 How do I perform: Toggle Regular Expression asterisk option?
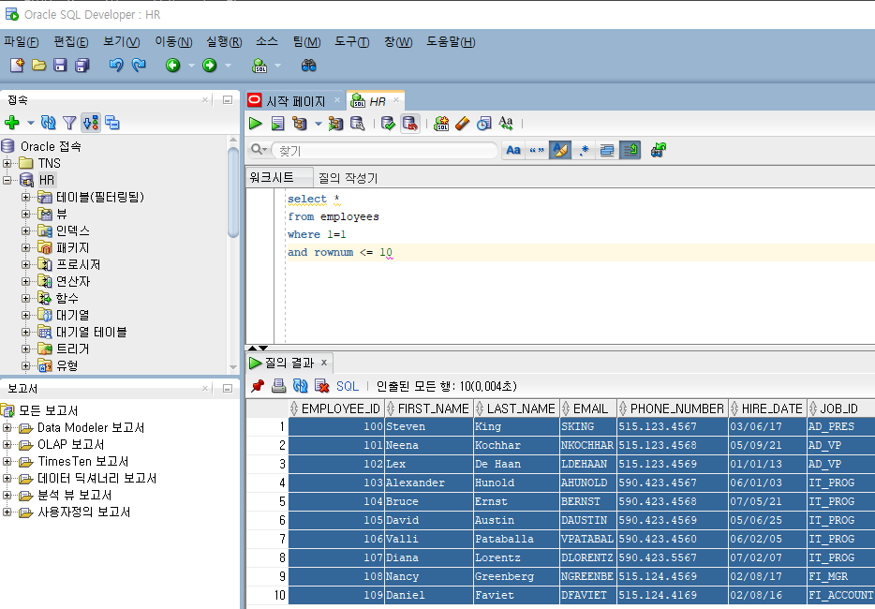pos(584,150)
